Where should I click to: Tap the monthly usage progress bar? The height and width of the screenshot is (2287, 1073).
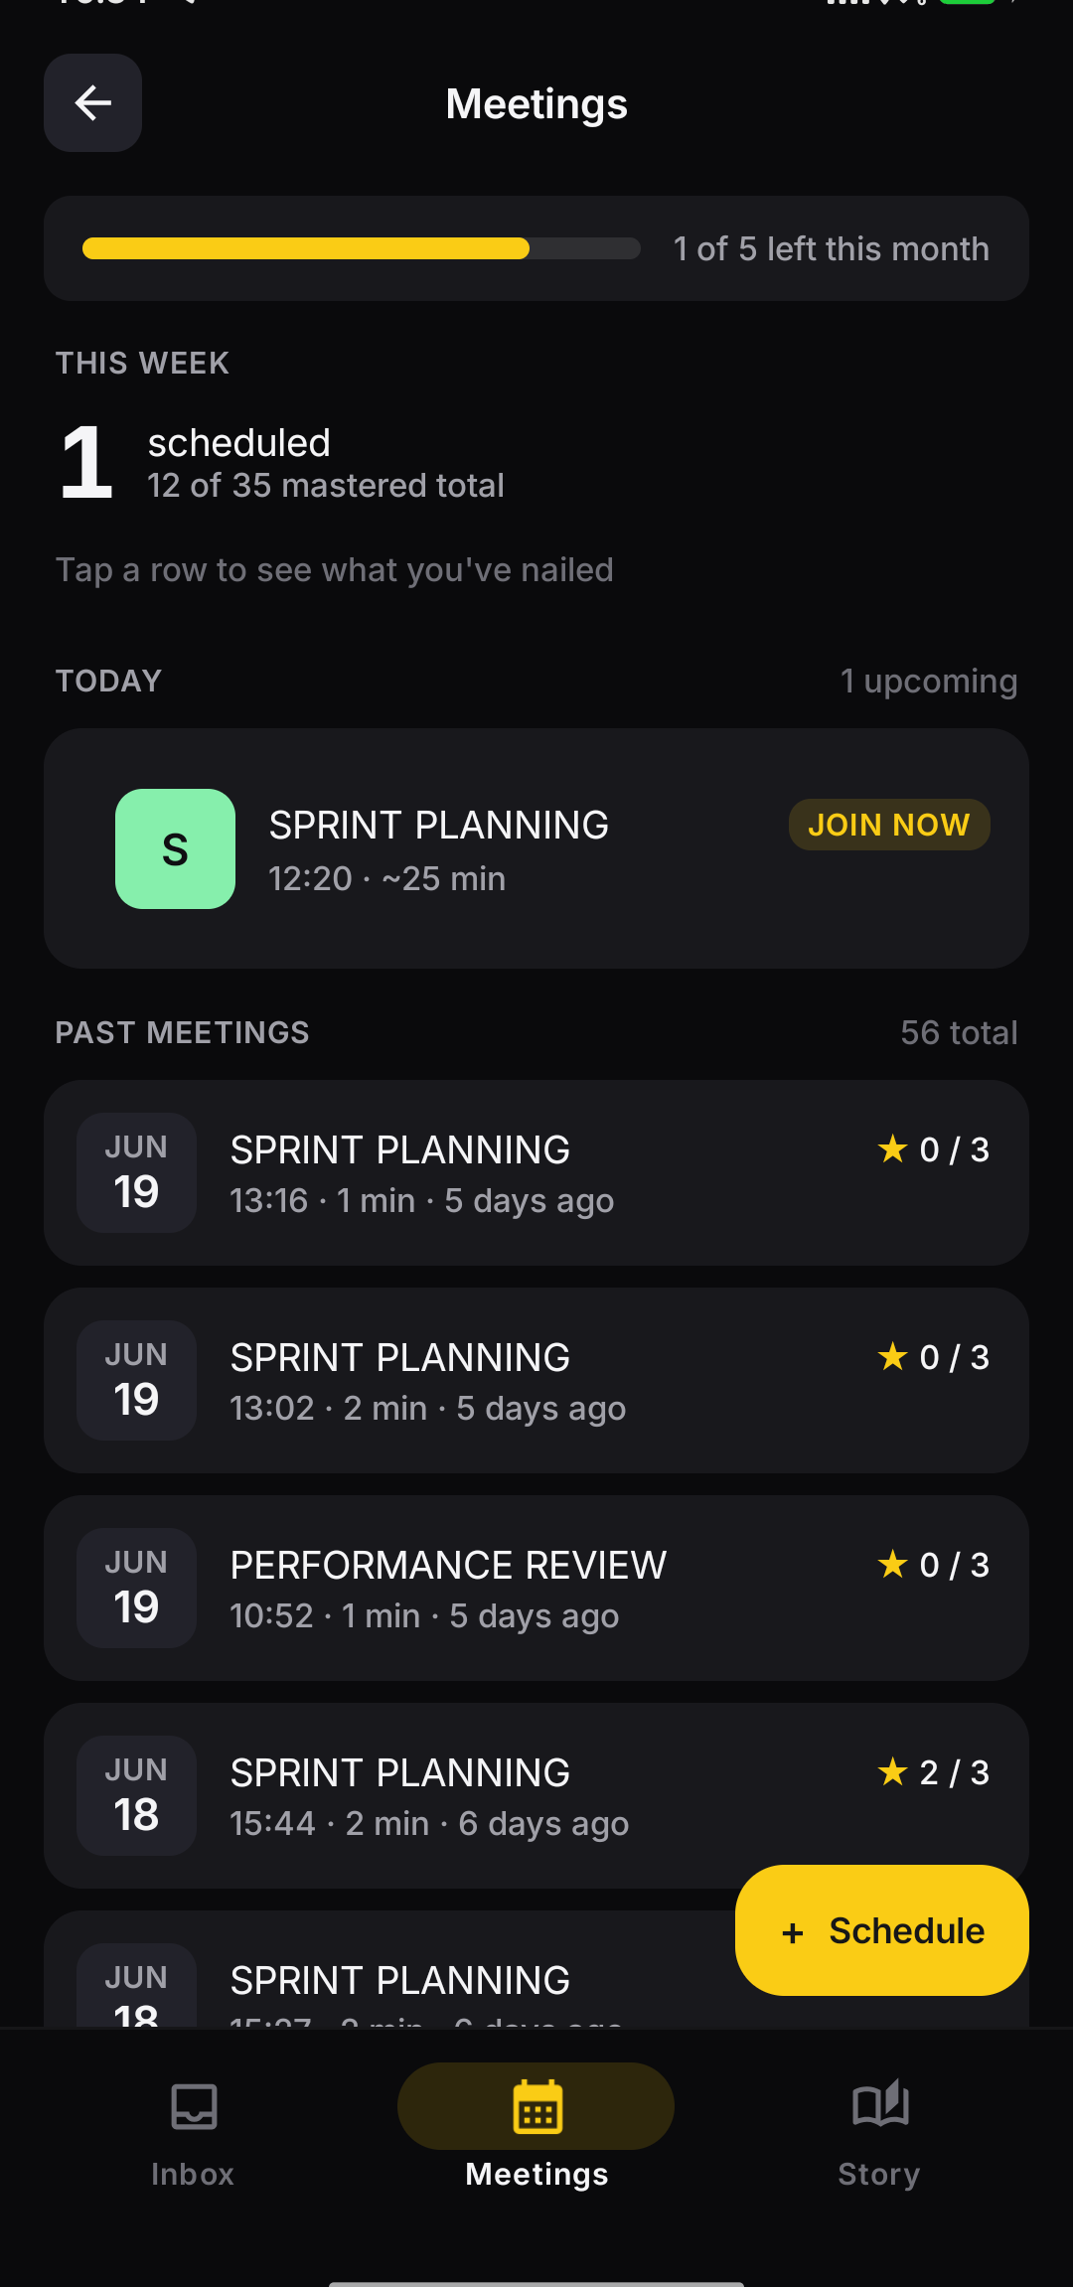[x=361, y=248]
